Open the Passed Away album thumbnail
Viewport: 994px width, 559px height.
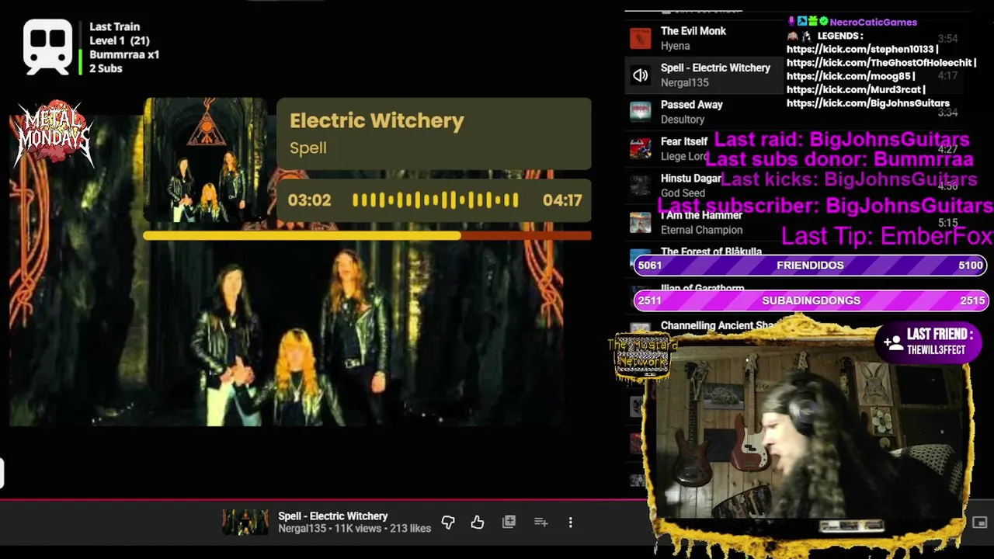(640, 112)
